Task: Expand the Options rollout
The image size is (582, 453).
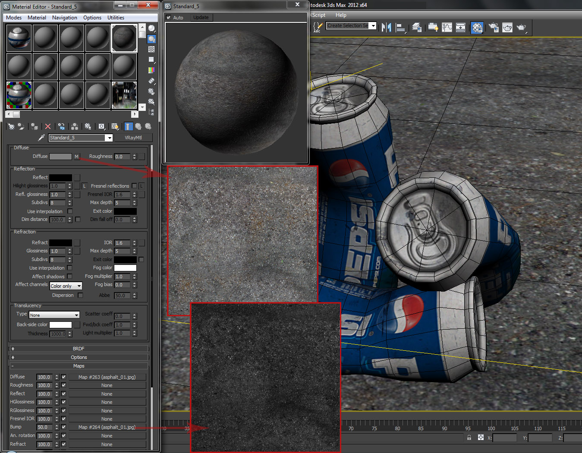Action: pos(79,357)
